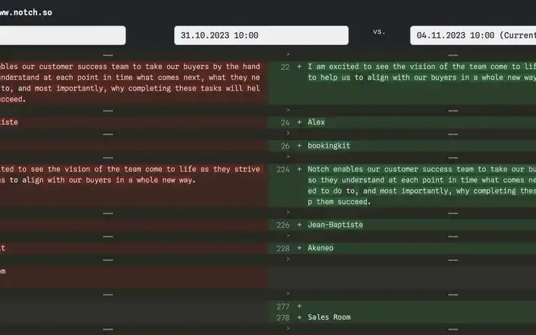Select line number 24
This screenshot has width=536, height=335.
pyautogui.click(x=285, y=123)
